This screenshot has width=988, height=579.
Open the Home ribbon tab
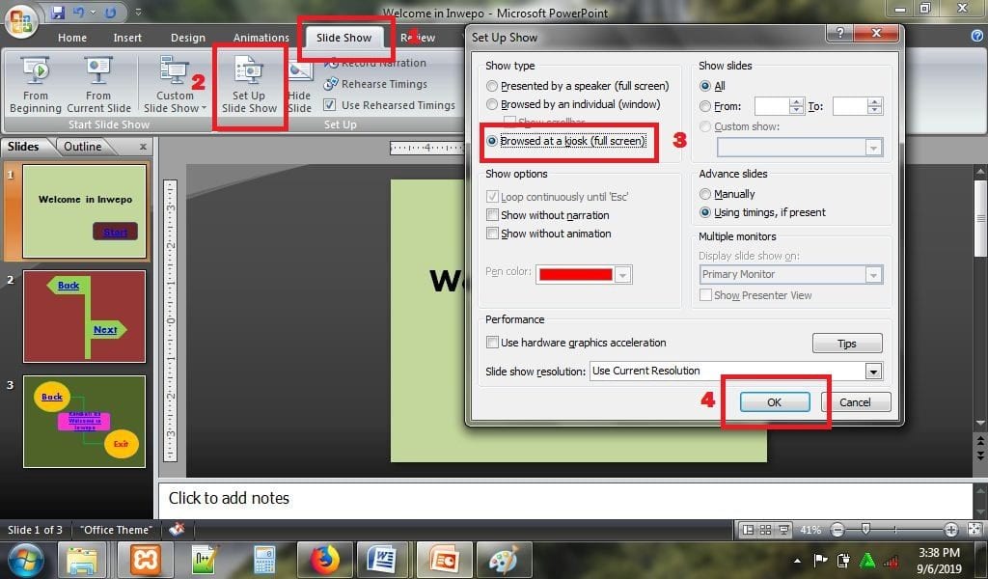(x=72, y=38)
